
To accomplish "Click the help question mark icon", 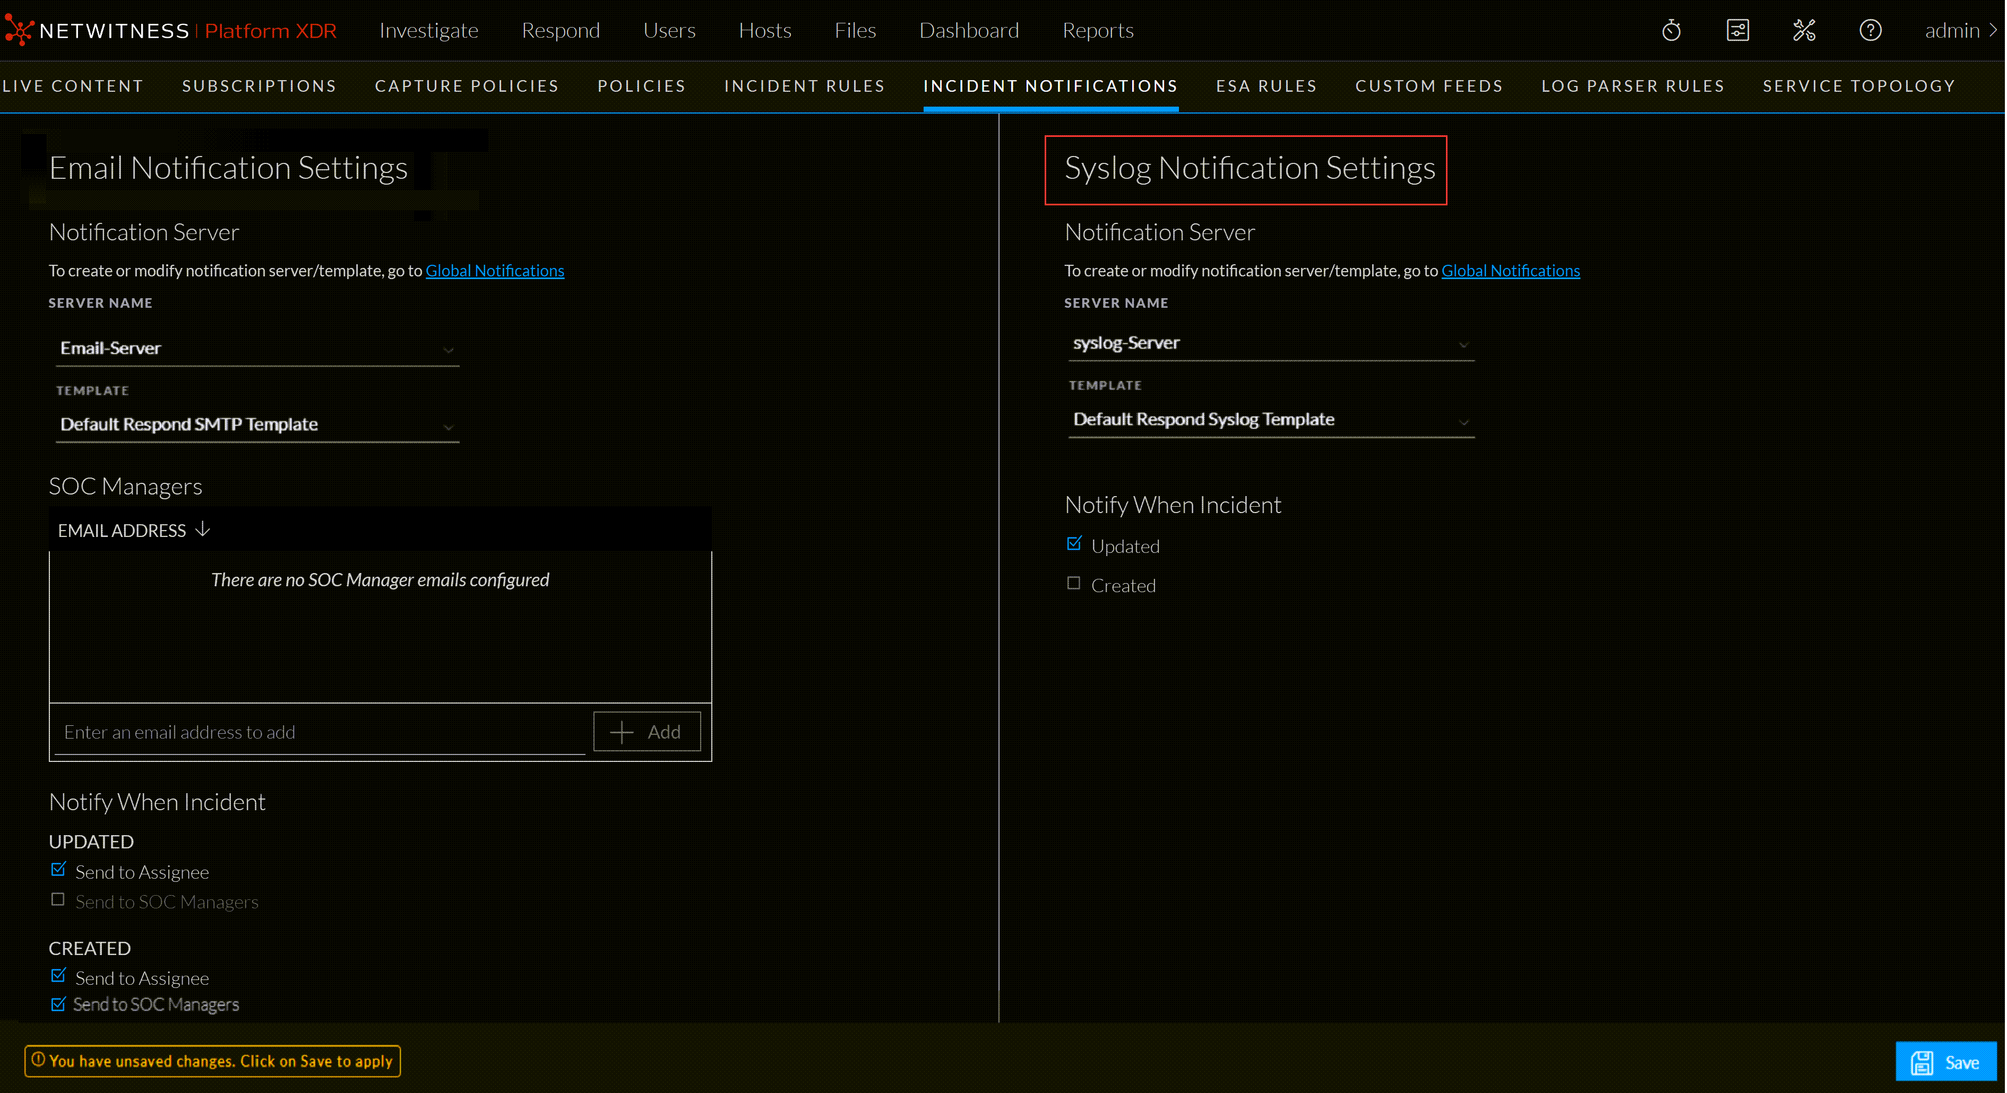I will pyautogui.click(x=1870, y=30).
